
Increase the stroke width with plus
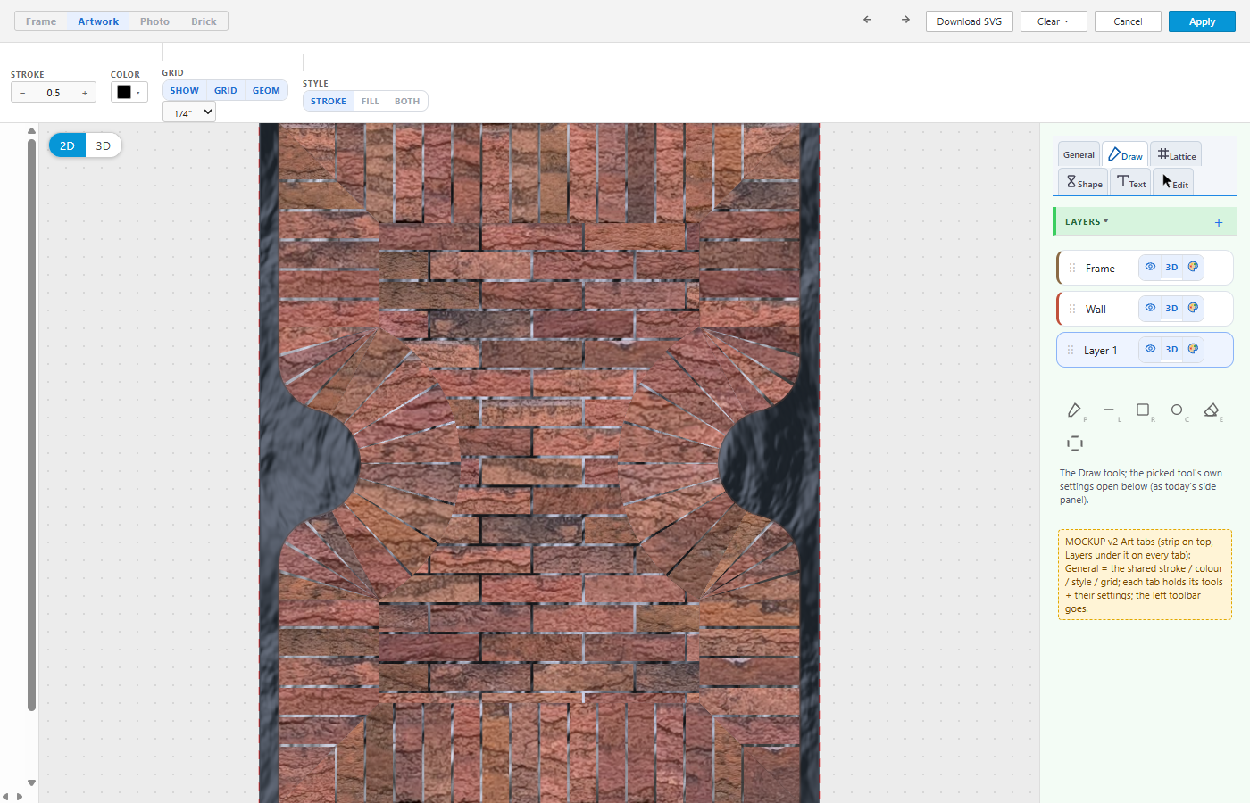(x=85, y=93)
